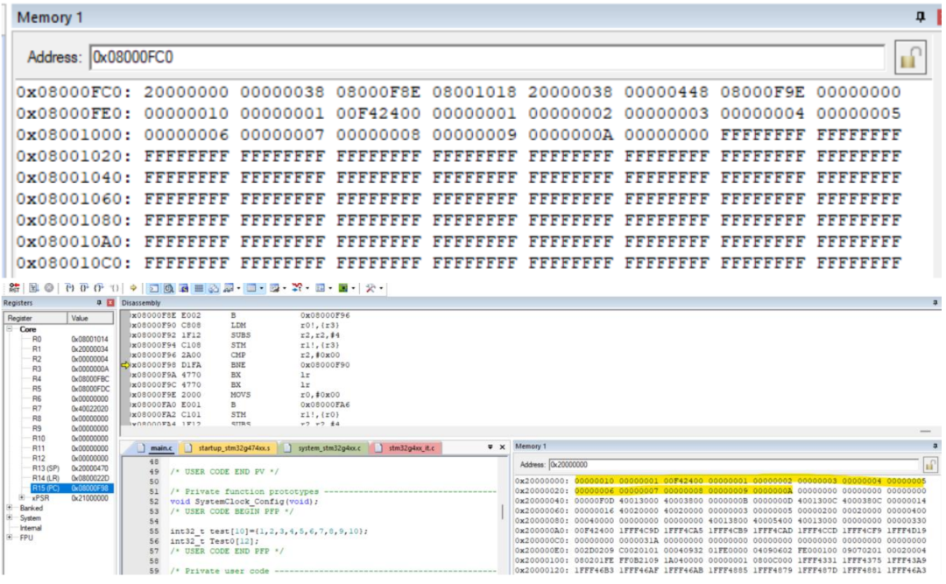Click the Stop execution toolbar icon
The height and width of the screenshot is (584, 946).
(49, 288)
